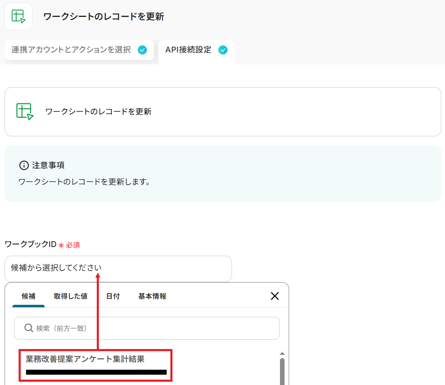Click the info icon next to 注意事項
The width and height of the screenshot is (445, 385).
tap(24, 165)
